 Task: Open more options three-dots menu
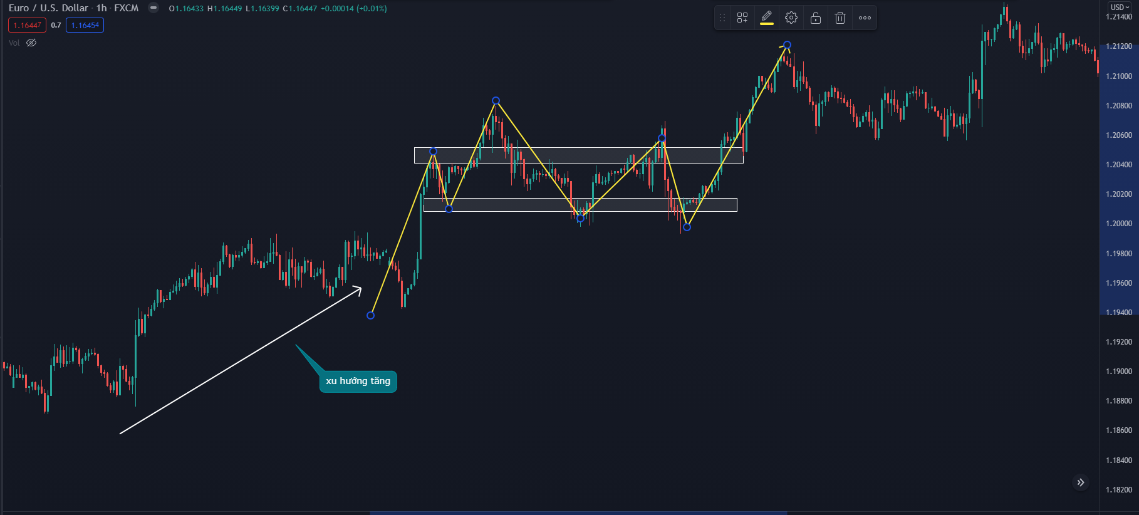[x=865, y=18]
